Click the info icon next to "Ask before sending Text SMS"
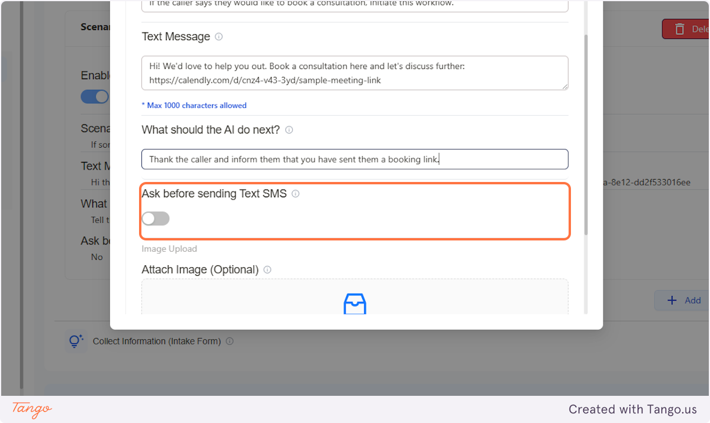The height and width of the screenshot is (423, 710). pyautogui.click(x=295, y=194)
